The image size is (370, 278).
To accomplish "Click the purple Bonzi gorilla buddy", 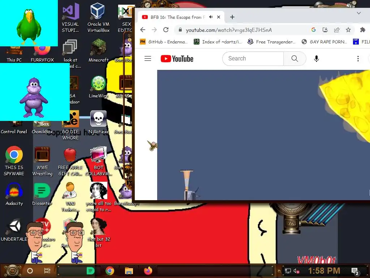I will pos(34,97).
